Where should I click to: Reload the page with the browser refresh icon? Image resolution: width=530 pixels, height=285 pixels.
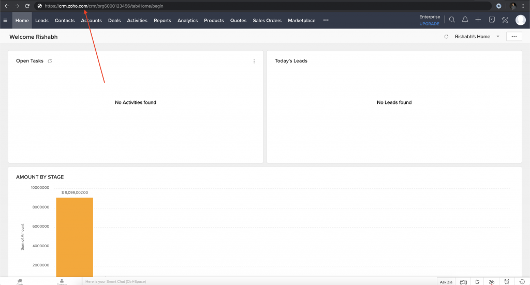coord(27,6)
